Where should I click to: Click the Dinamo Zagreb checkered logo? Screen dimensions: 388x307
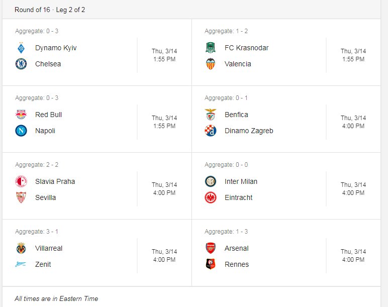point(210,131)
